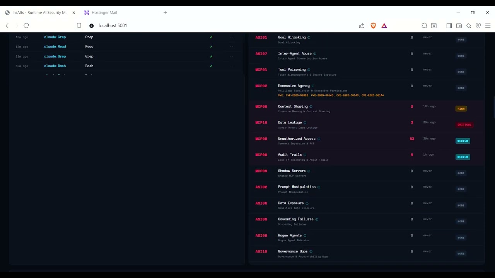Click info icon next to Cascading Failures
Image resolution: width=495 pixels, height=278 pixels.
click(x=317, y=219)
